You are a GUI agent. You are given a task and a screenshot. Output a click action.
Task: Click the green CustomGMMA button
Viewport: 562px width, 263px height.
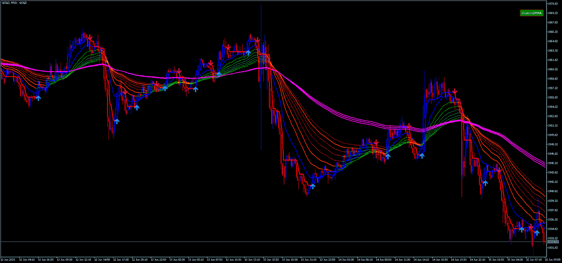click(x=531, y=13)
